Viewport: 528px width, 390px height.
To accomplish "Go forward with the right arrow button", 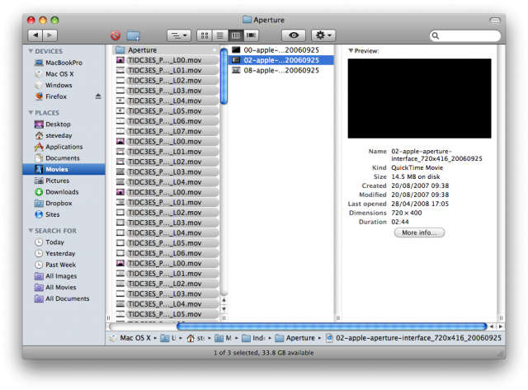I will coord(49,35).
